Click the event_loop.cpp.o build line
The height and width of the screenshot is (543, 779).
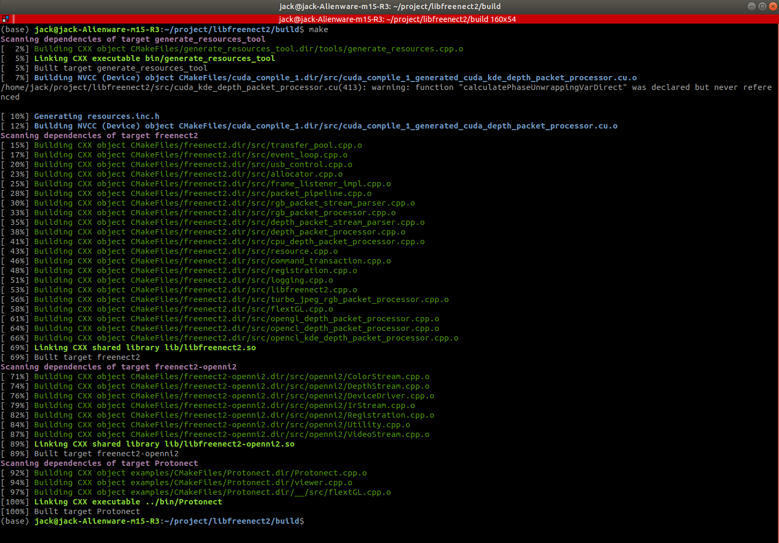pyautogui.click(x=174, y=155)
